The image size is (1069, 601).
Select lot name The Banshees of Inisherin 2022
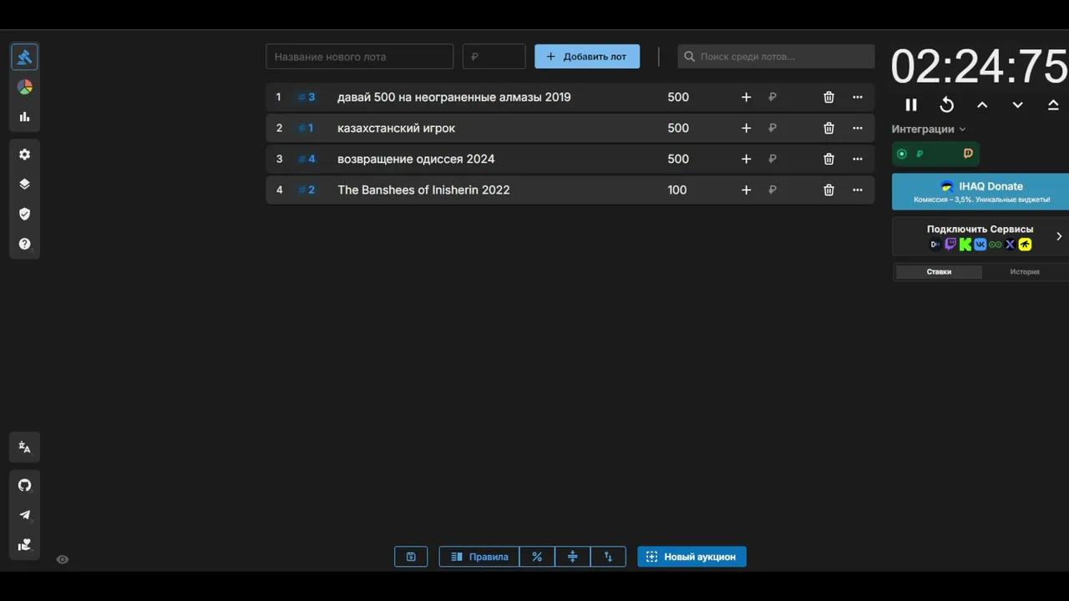click(x=423, y=189)
